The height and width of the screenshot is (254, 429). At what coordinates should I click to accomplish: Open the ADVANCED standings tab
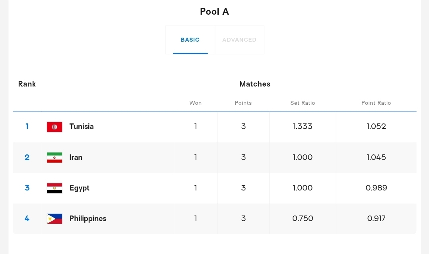[x=239, y=40]
